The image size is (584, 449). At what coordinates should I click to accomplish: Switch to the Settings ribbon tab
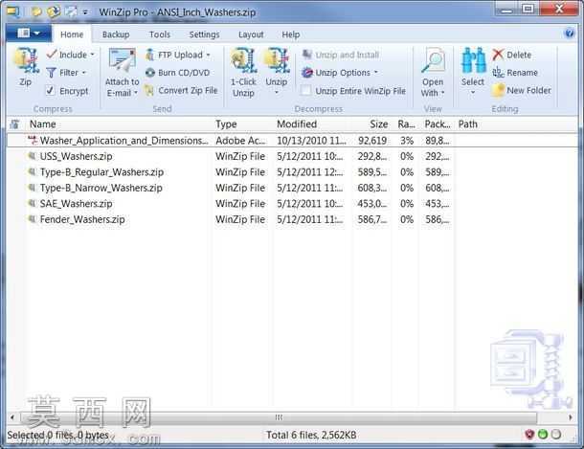point(205,34)
